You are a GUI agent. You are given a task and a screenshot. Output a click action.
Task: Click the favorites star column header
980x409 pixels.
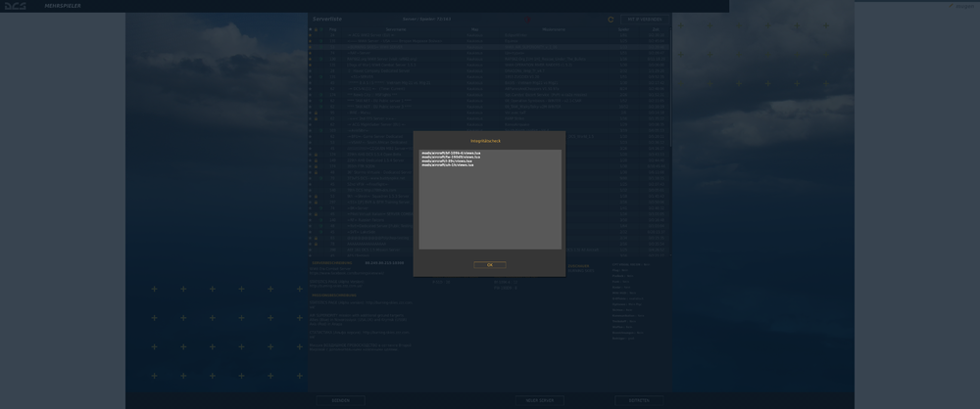click(310, 29)
